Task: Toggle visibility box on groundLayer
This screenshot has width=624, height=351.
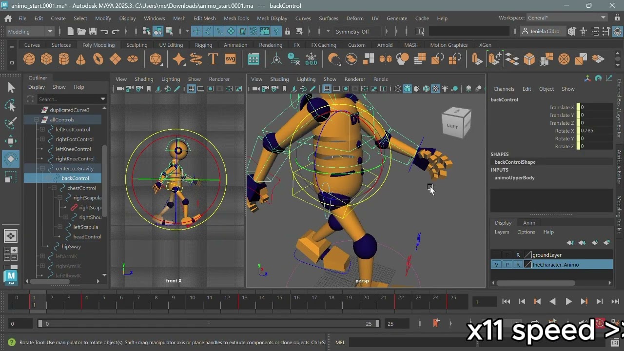Action: tap(496, 255)
